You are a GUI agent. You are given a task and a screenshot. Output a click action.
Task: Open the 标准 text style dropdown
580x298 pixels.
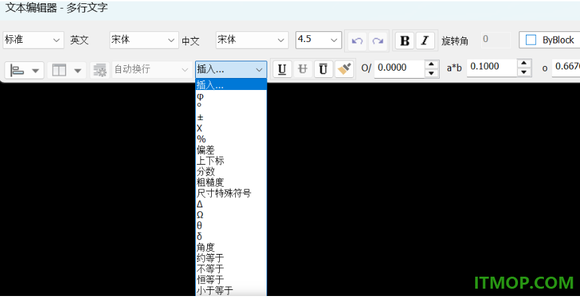33,40
